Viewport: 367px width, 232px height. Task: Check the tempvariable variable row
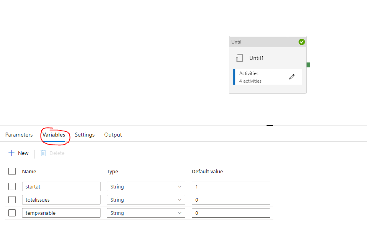click(12, 213)
